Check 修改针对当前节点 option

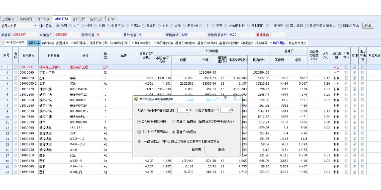click(306, 26)
